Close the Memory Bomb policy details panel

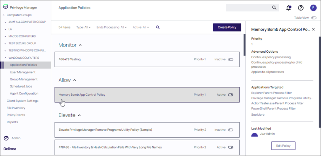pyautogui.click(x=314, y=29)
